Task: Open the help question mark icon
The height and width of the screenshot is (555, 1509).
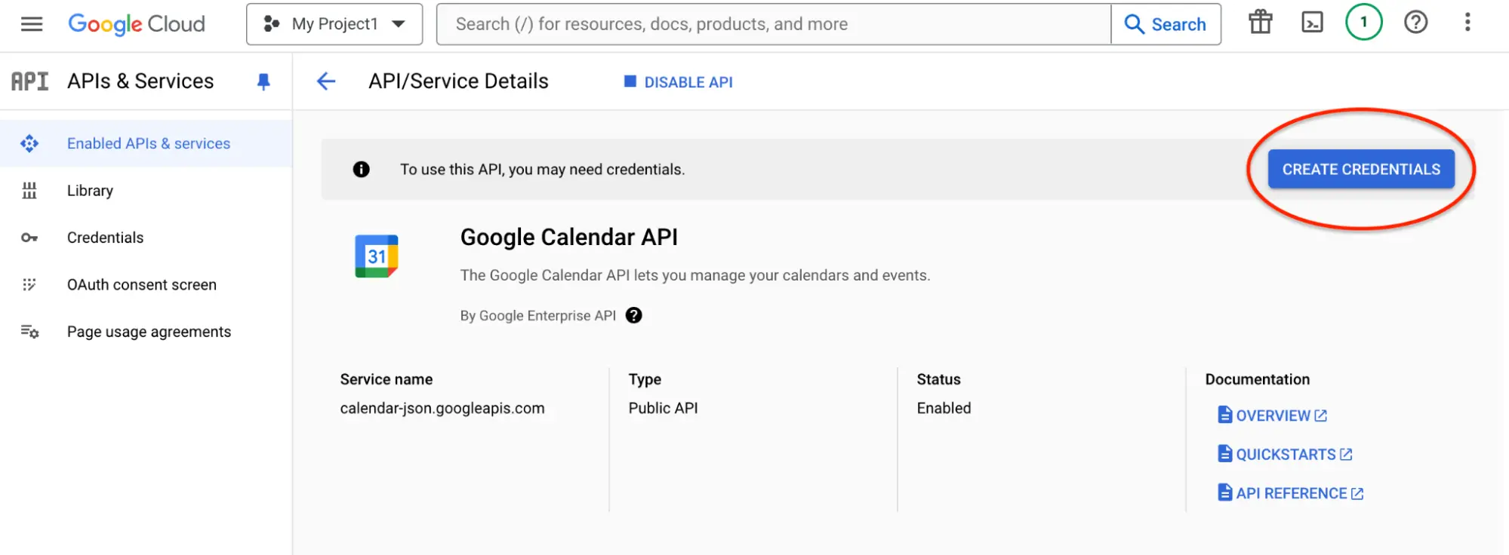Action: 1416,23
